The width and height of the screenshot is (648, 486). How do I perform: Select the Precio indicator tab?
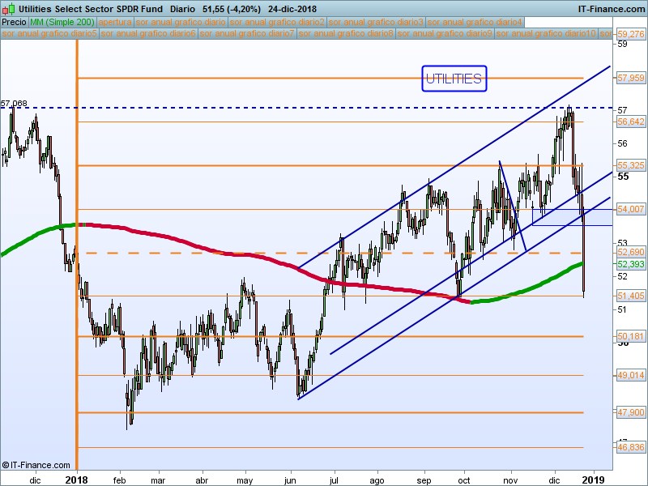14,22
